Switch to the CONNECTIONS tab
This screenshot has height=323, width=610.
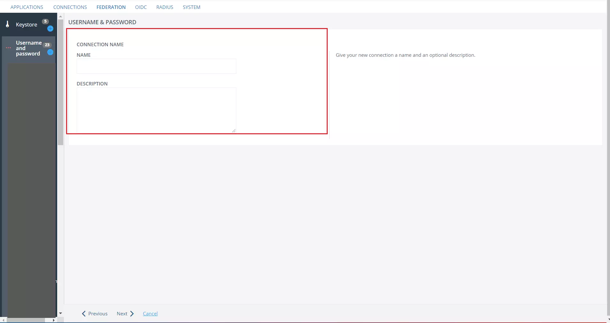point(70,7)
